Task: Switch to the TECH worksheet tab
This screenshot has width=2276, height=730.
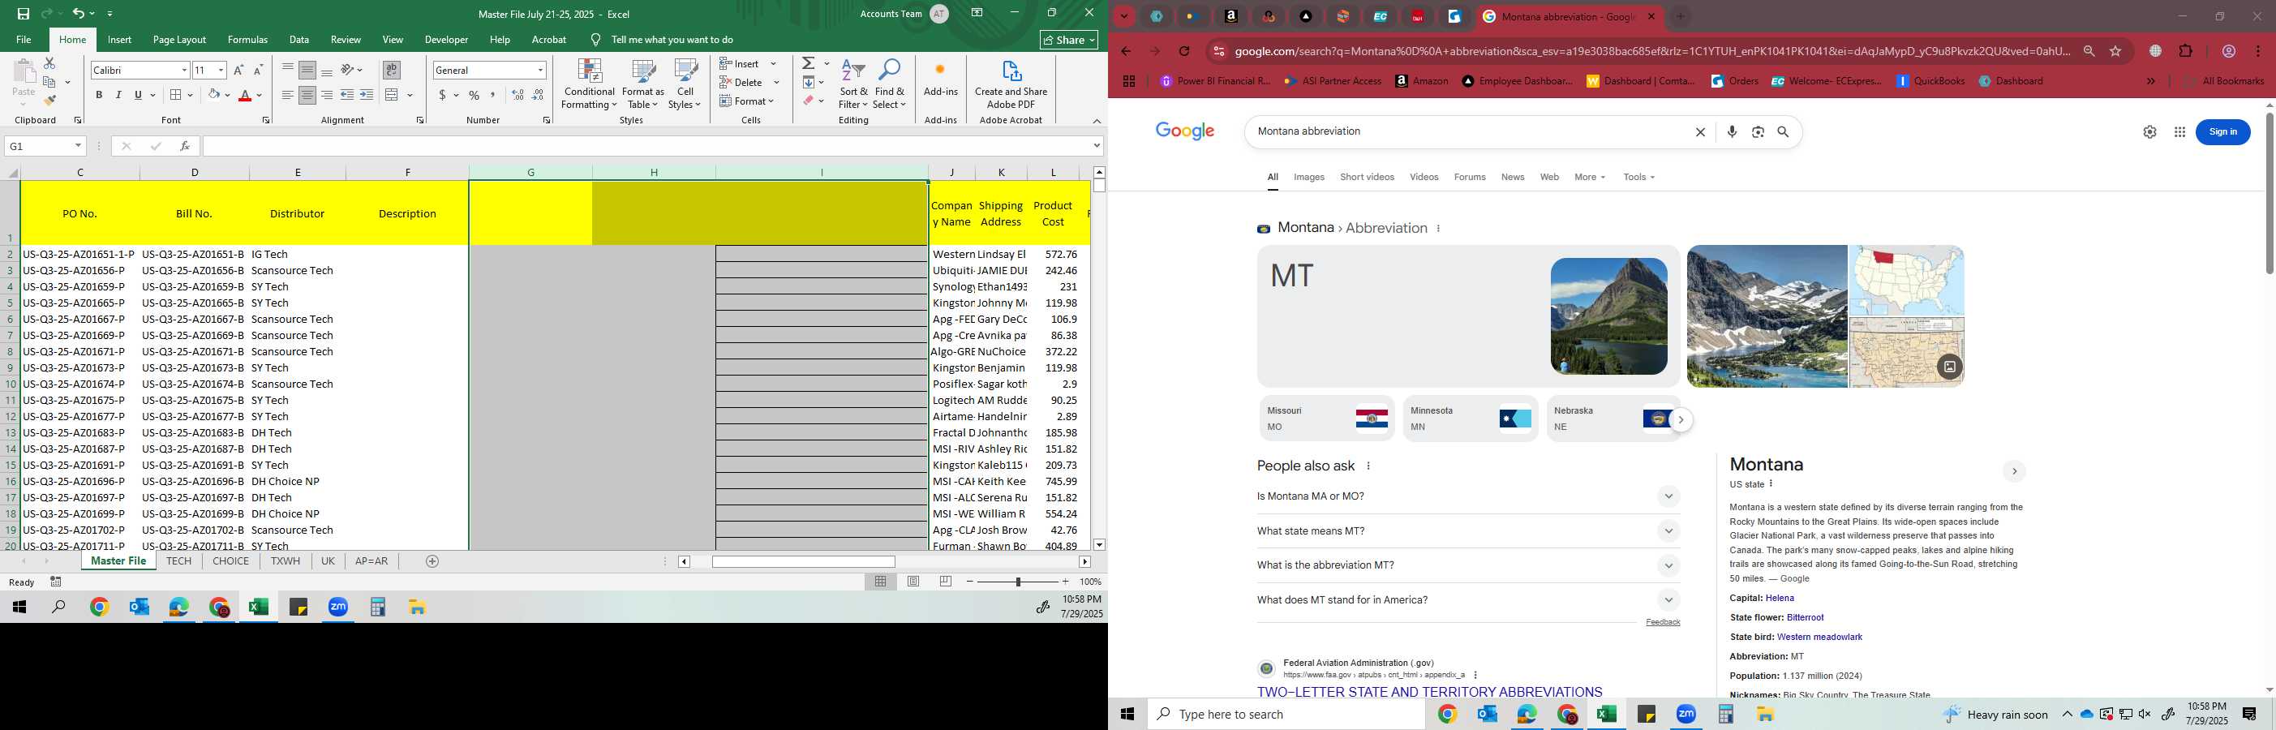Action: [x=178, y=561]
